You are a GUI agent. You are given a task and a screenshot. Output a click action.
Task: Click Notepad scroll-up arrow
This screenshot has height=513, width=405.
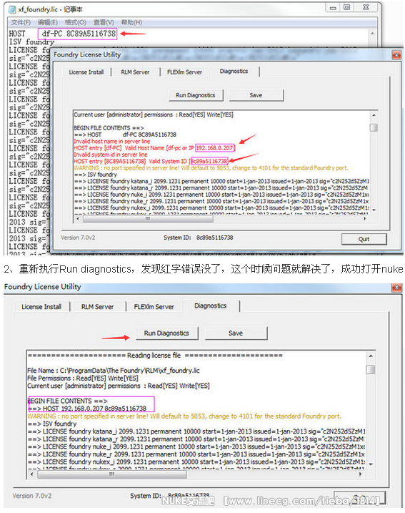pos(372,33)
